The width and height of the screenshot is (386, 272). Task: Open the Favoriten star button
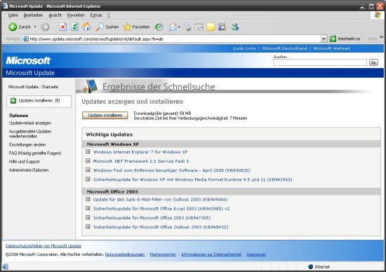136,27
